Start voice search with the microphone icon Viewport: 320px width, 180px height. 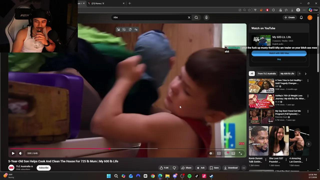pos(206,17)
